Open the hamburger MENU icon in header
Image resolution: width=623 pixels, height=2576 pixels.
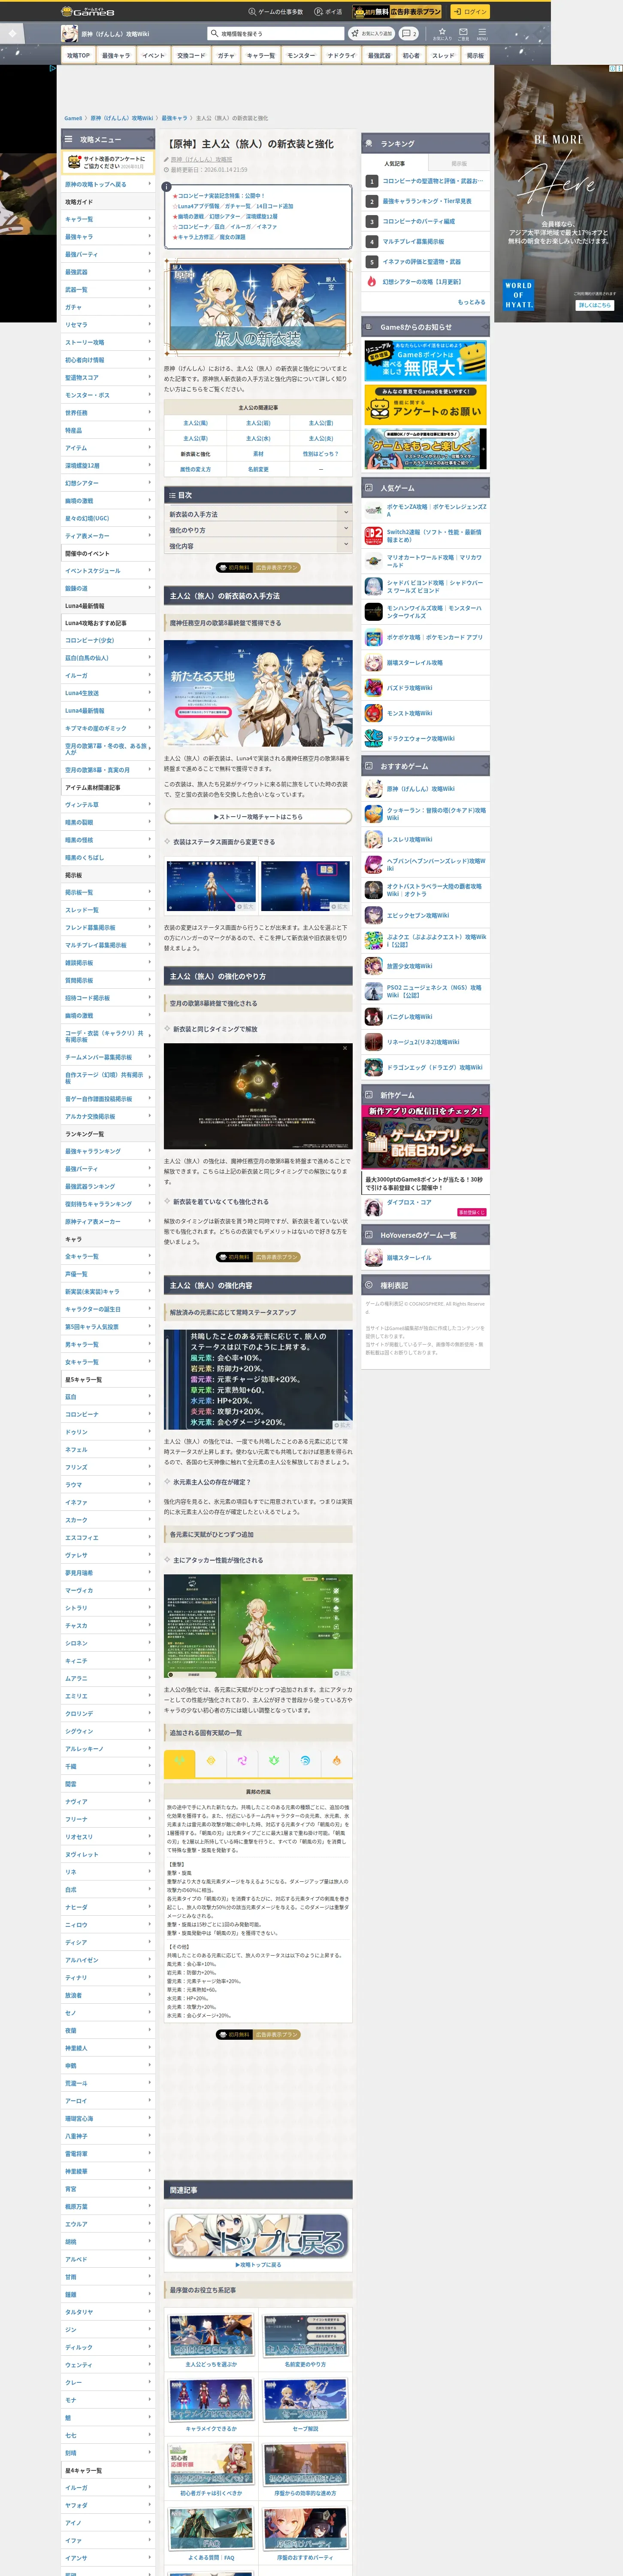pos(481,33)
